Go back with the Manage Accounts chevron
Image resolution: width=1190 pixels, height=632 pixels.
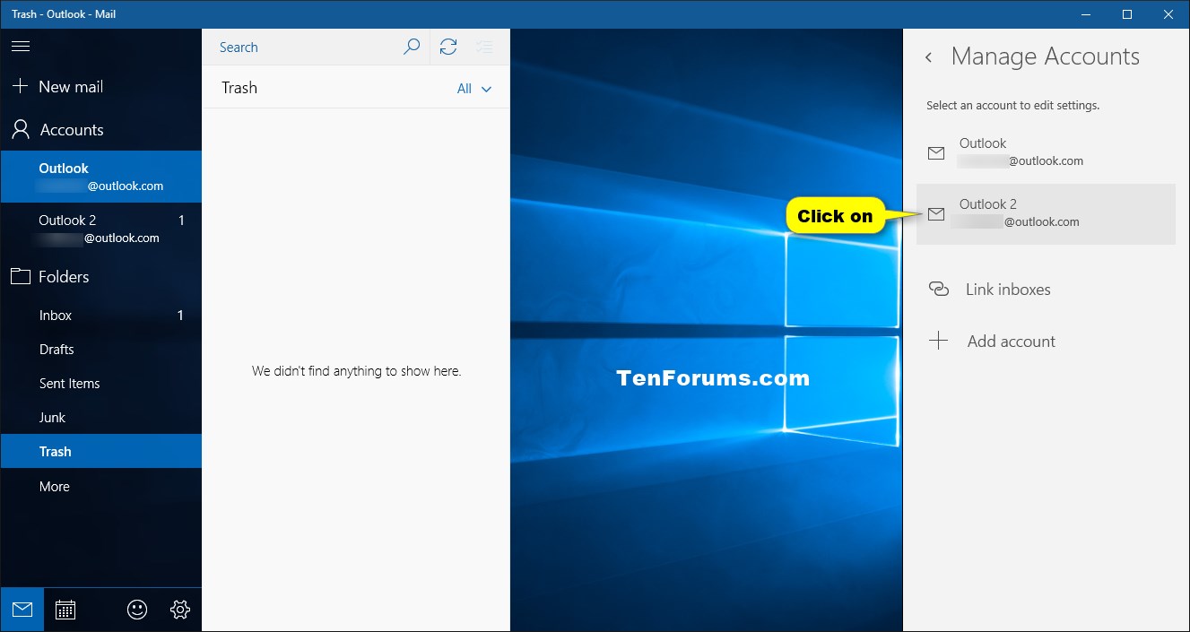click(929, 56)
